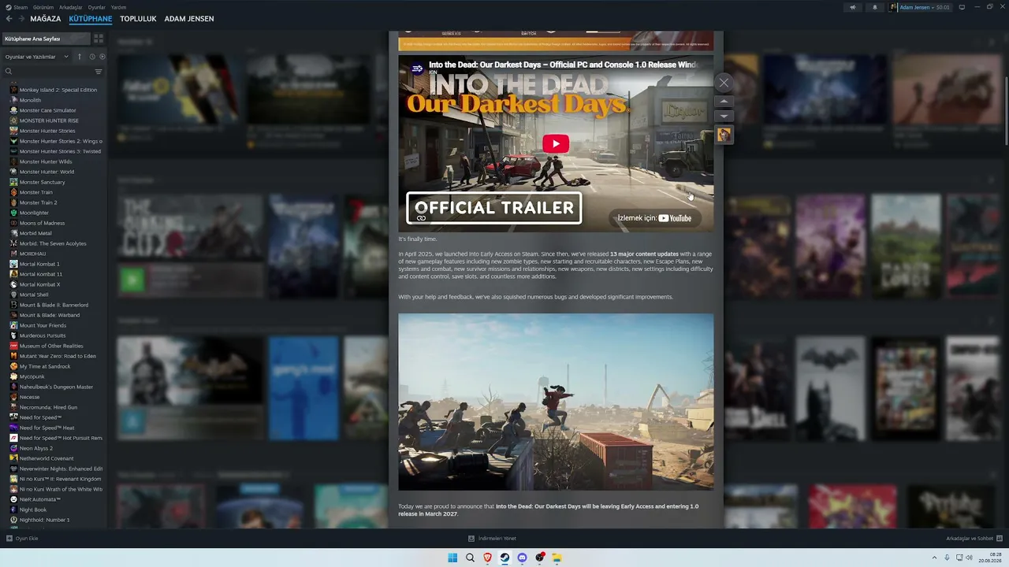Open Brave browser from the taskbar
Screen dimensions: 1009x567
[487, 558]
